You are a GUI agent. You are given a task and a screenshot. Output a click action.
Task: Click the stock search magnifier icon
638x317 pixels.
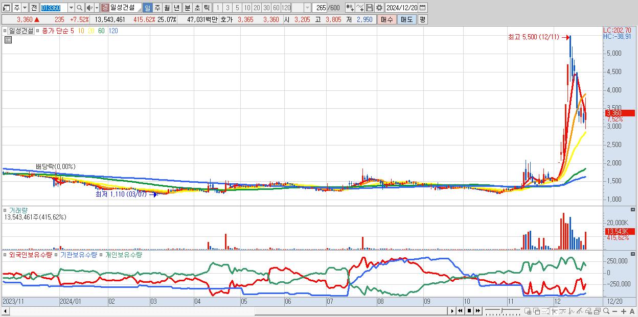pos(80,8)
